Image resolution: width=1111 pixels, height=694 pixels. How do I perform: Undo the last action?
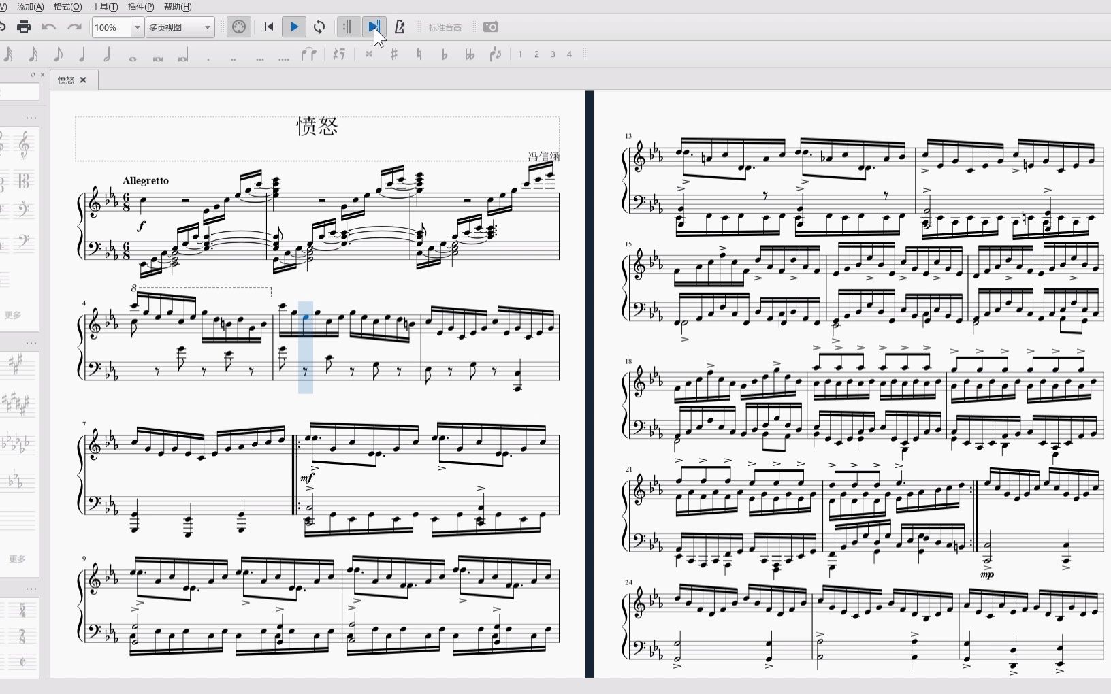pyautogui.click(x=48, y=27)
